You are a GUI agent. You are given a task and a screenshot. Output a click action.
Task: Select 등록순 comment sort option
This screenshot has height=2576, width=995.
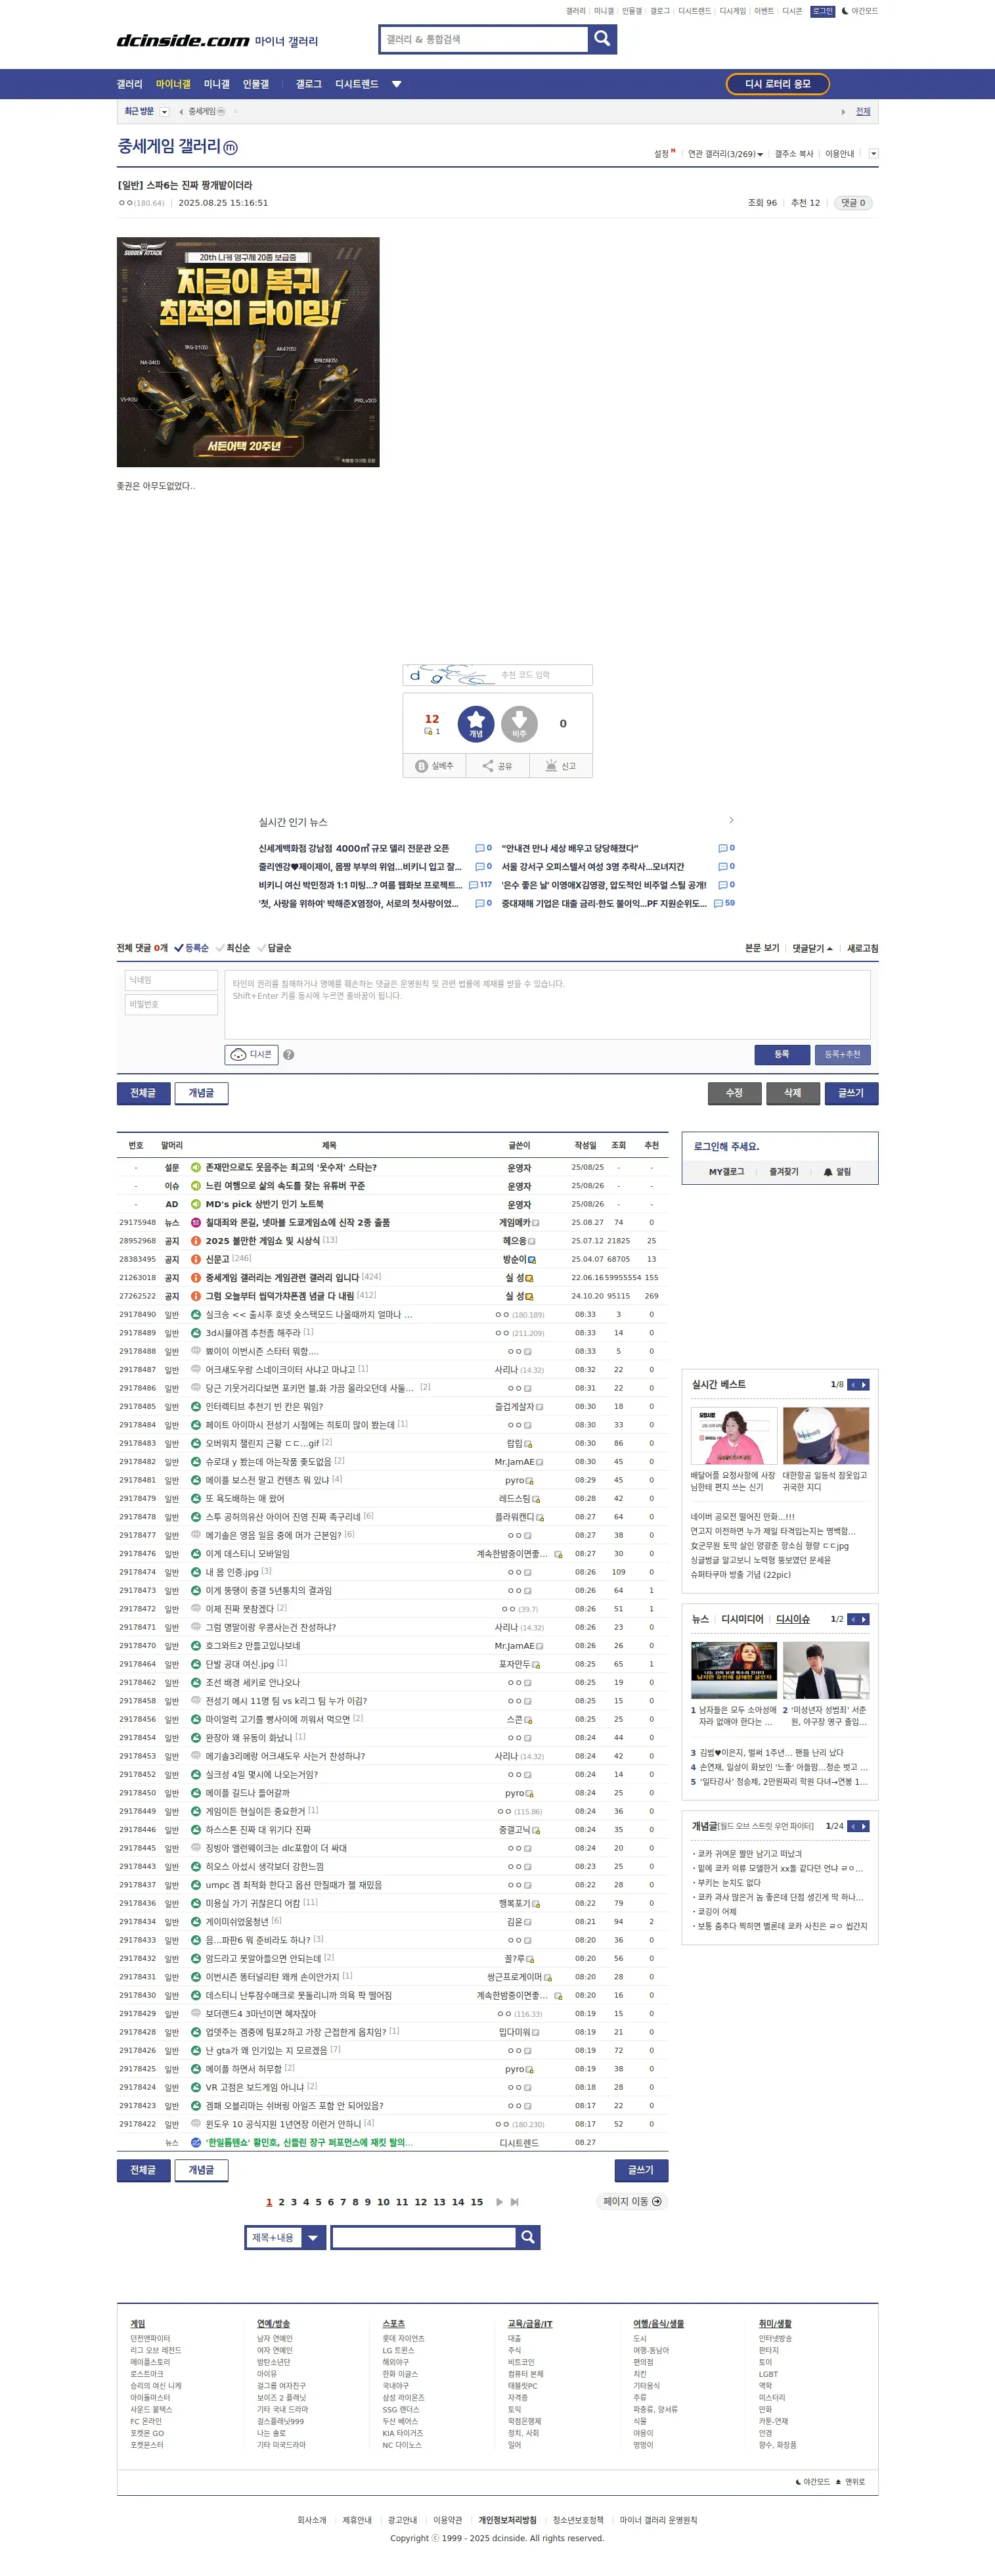coord(192,948)
